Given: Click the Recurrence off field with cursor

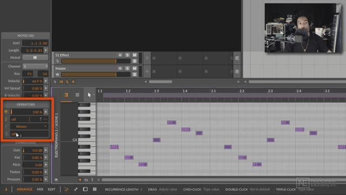Looking at the screenshot, I should (29, 134).
